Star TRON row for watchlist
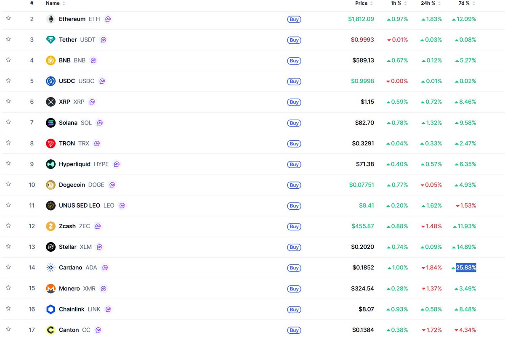Viewport: 505px width, 340px height. [8, 142]
